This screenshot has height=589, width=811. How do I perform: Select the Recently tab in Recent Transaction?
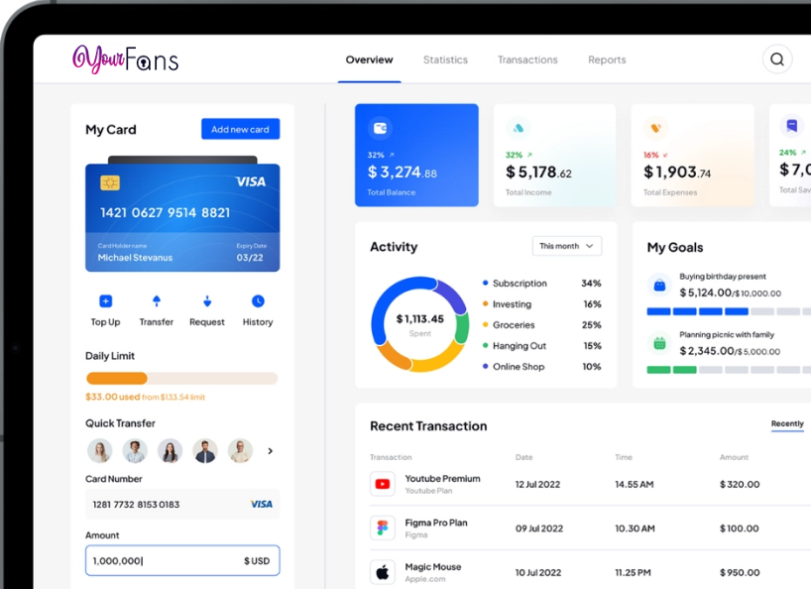[787, 423]
